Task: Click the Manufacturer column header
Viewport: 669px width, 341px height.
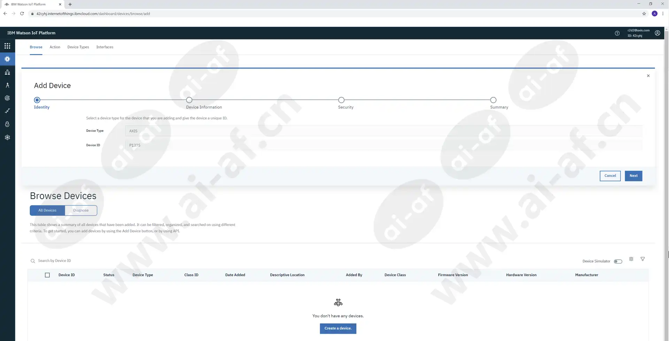Action: click(586, 275)
